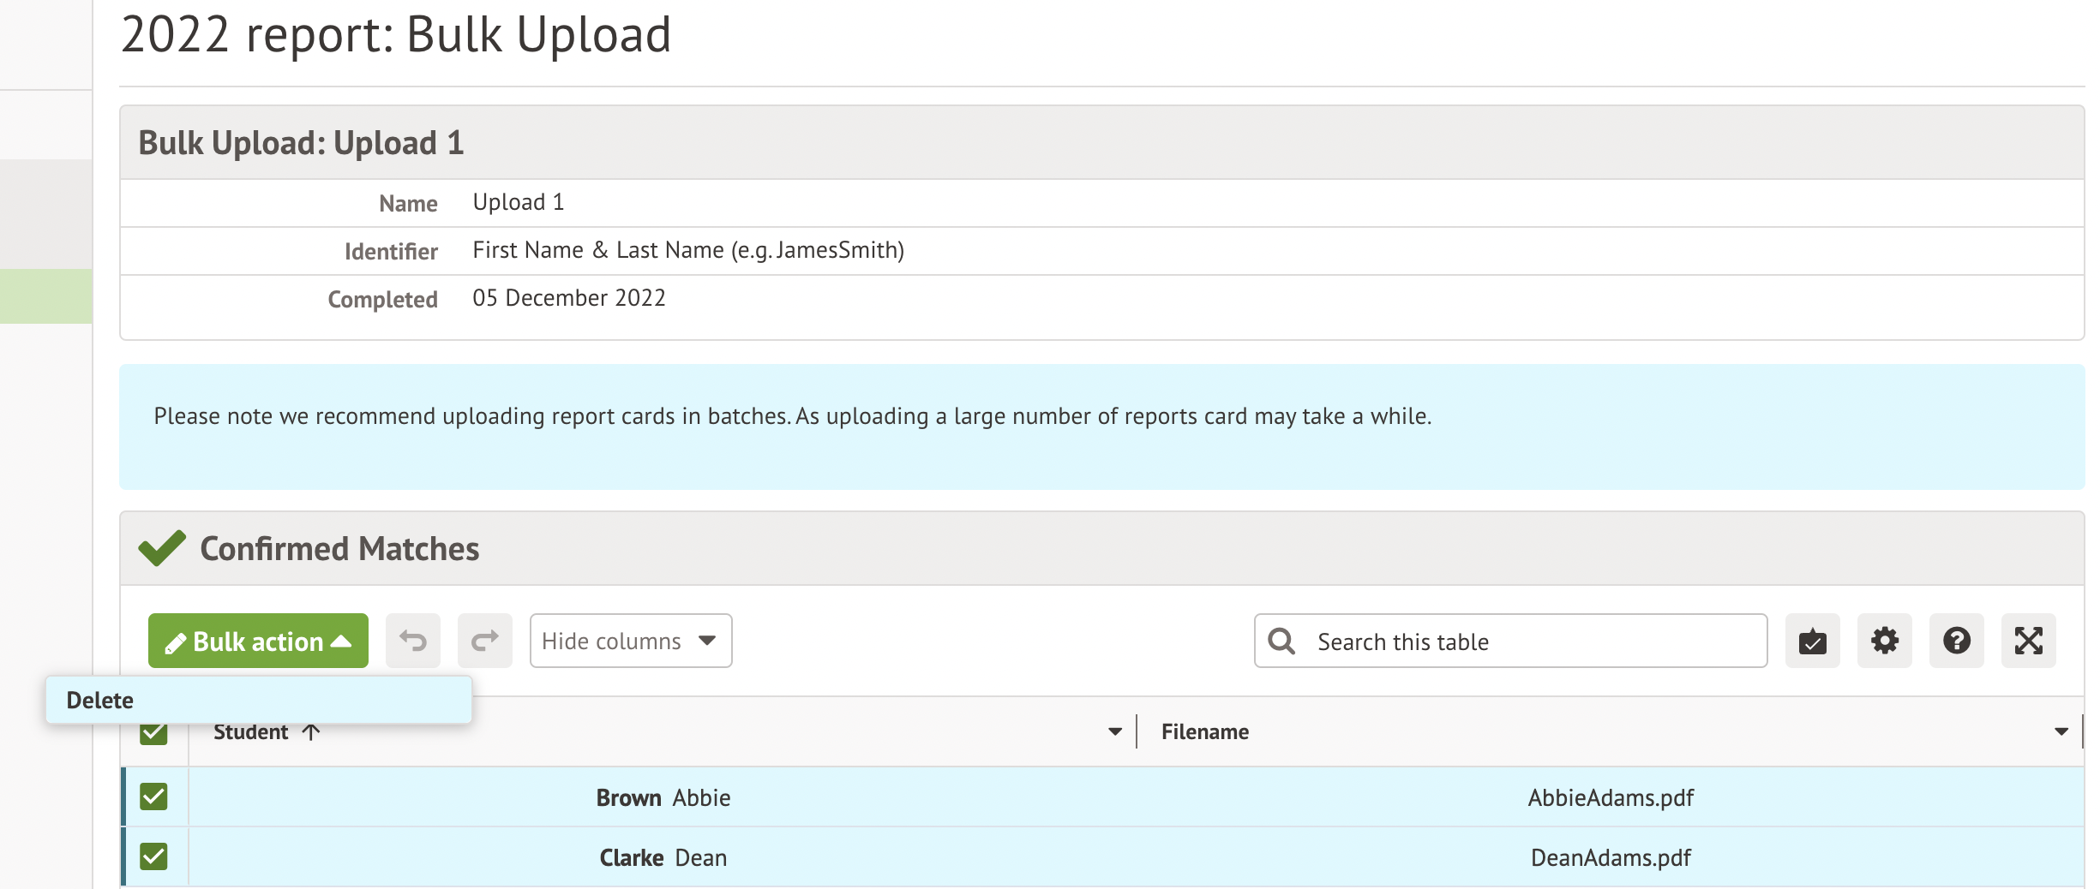Open the Filename column dropdown arrow

point(2061,732)
